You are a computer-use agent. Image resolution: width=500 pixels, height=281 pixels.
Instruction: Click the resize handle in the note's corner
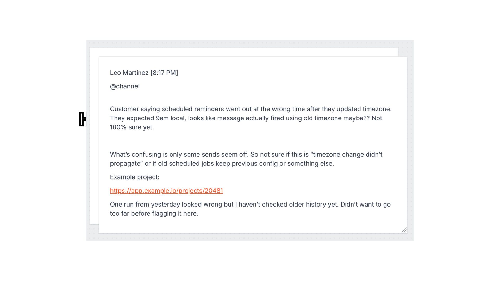[x=404, y=230]
